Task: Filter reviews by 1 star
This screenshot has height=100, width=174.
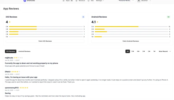Action: [154, 51]
